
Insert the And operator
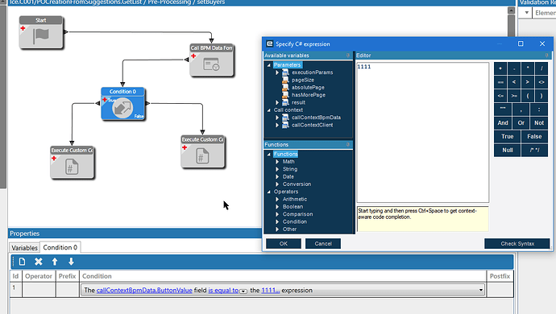click(503, 123)
